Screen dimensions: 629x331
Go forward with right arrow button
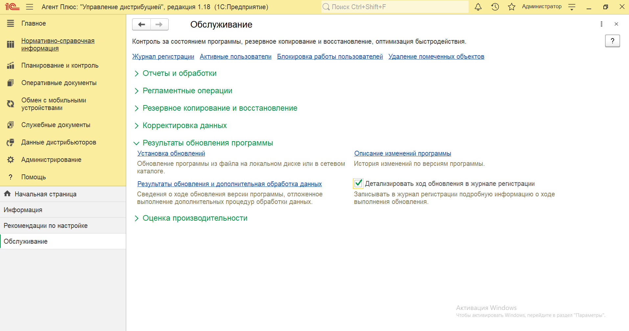(159, 24)
